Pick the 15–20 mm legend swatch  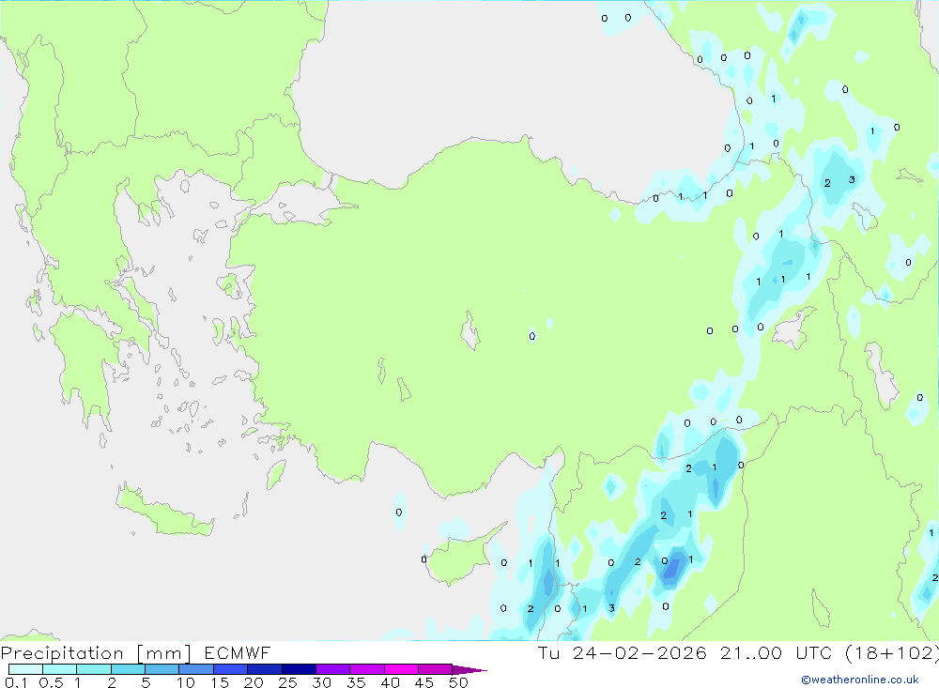pyautogui.click(x=231, y=669)
